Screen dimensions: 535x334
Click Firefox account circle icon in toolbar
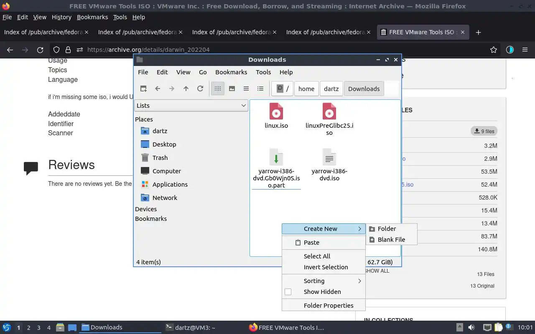(x=510, y=50)
